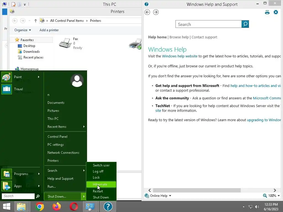Click the Browse help link

click(179, 37)
